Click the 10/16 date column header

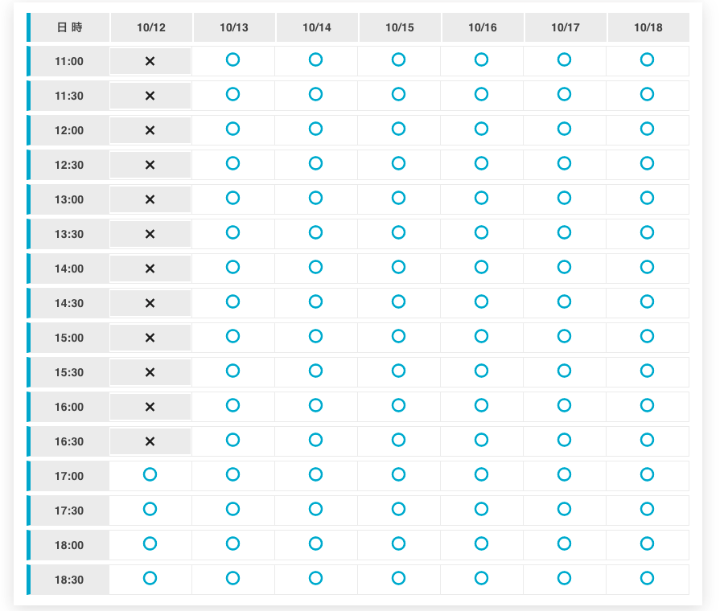coord(483,27)
